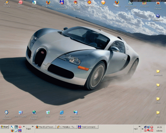Switch to Max3D.pl Forum taskbar window
The width and height of the screenshot is (166, 133).
(x=46, y=127)
